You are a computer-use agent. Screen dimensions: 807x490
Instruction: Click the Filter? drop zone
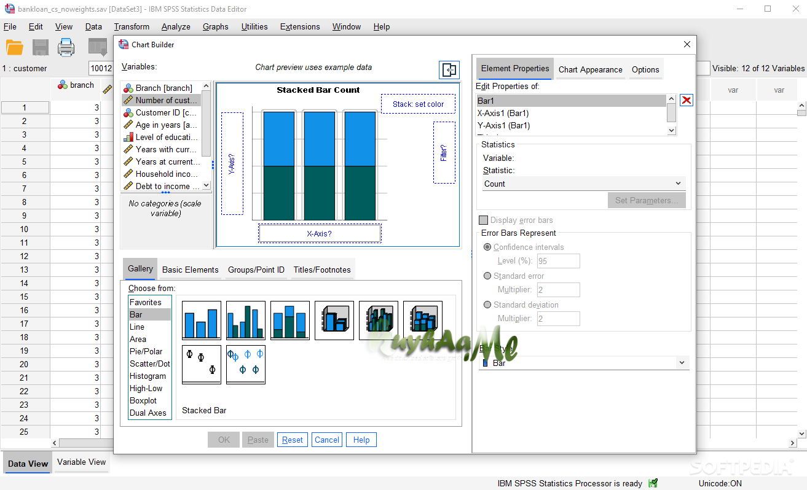444,152
